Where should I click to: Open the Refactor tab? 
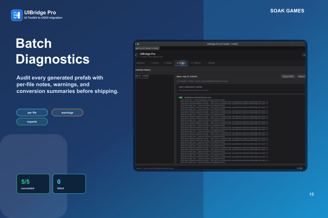pyautogui.click(x=196, y=63)
